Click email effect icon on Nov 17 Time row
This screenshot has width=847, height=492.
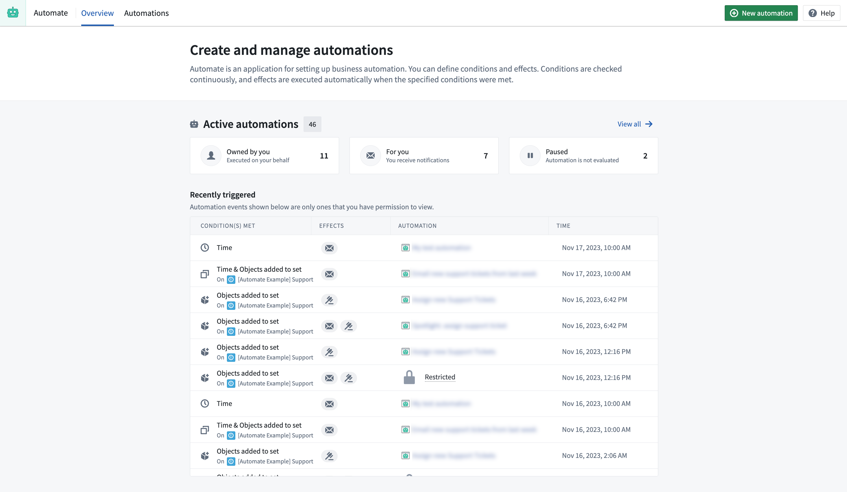pyautogui.click(x=329, y=248)
